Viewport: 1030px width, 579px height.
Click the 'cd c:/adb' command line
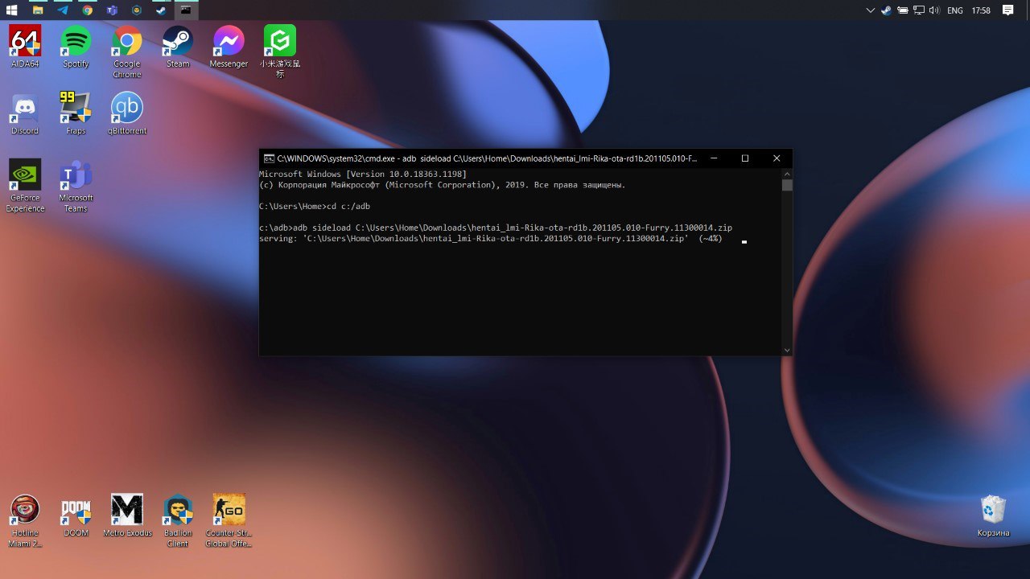point(315,207)
